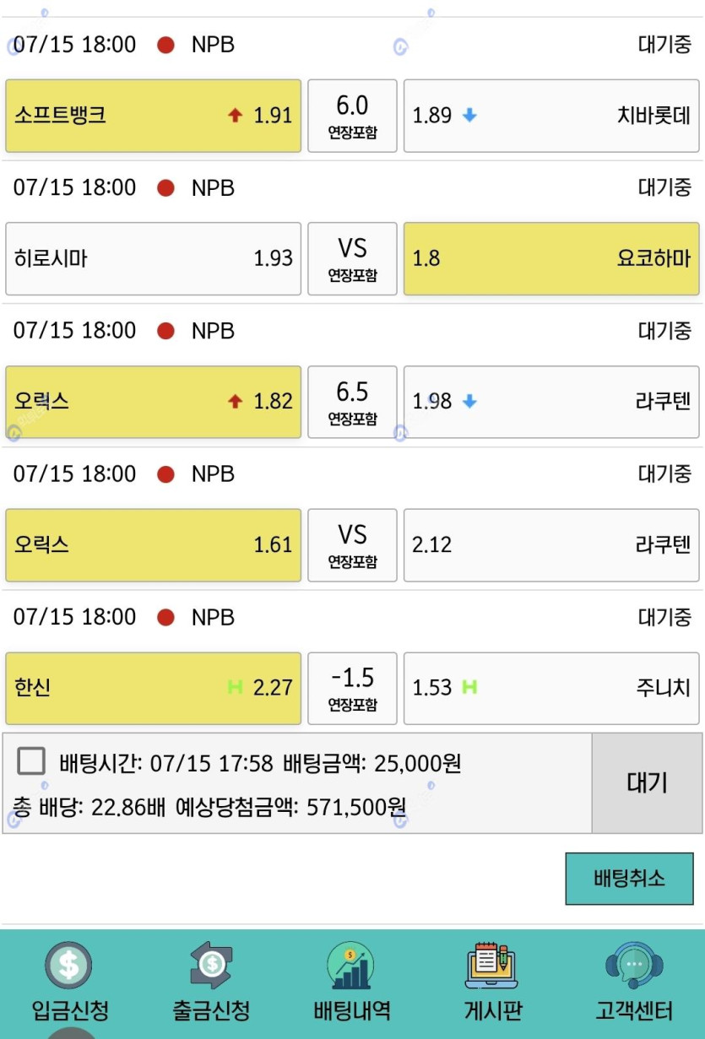Click green H icon next to 한신
The width and height of the screenshot is (705, 1039).
point(235,688)
